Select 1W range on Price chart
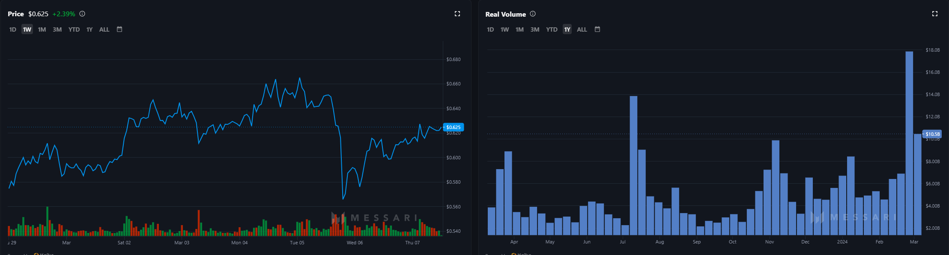The width and height of the screenshot is (949, 255). 27,29
